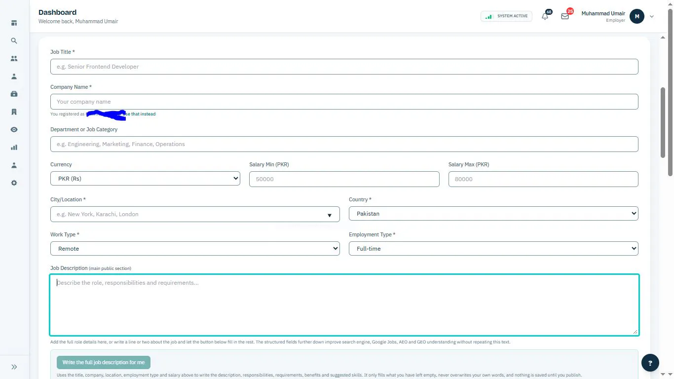Open the Currency dropdown showing PKR (Rs)

pos(145,179)
